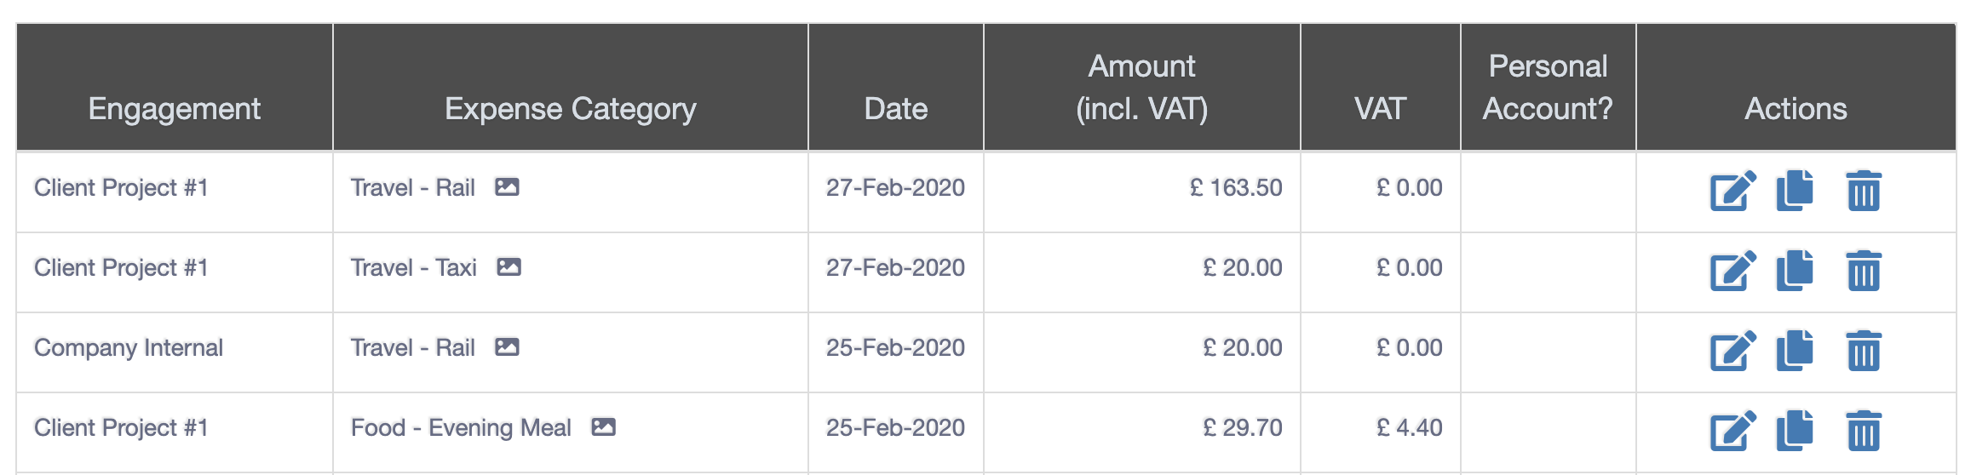Copy the Travel - Taxi expense

tap(1795, 271)
